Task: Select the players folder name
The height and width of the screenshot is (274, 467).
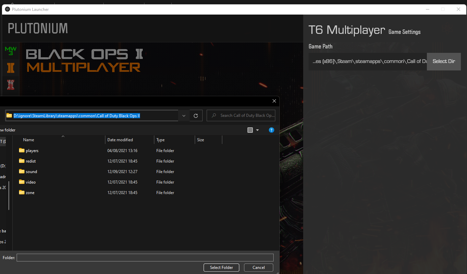Action: click(32, 151)
